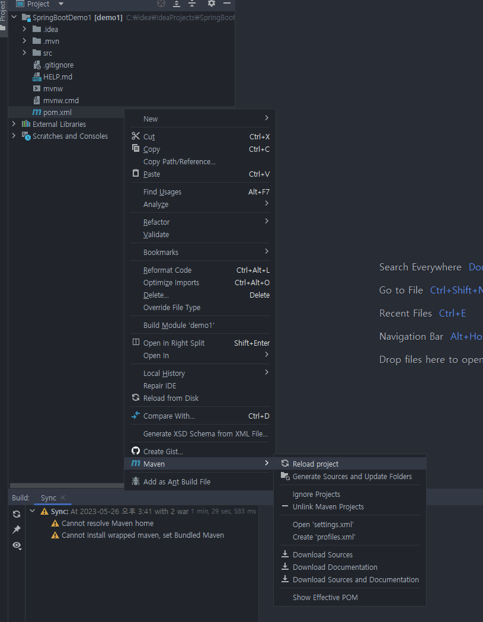Open the New submenu

click(200, 119)
